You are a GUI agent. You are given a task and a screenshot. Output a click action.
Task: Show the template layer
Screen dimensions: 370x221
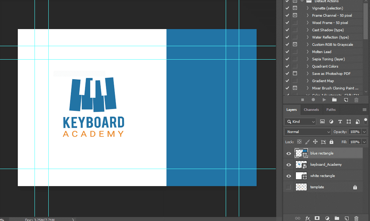tap(289, 187)
